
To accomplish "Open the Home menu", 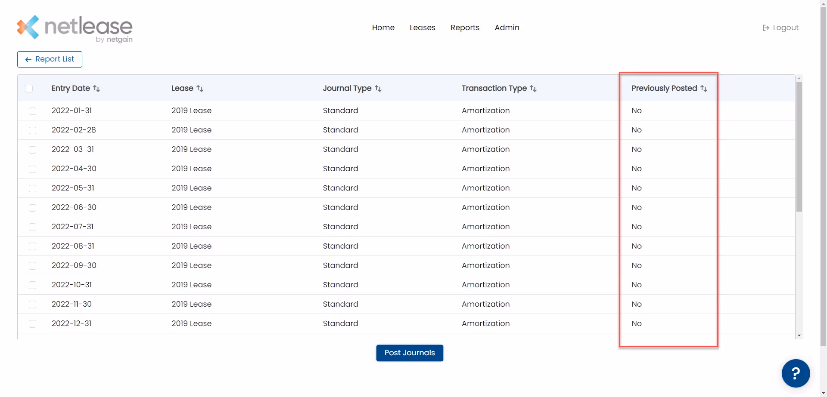I will (383, 28).
